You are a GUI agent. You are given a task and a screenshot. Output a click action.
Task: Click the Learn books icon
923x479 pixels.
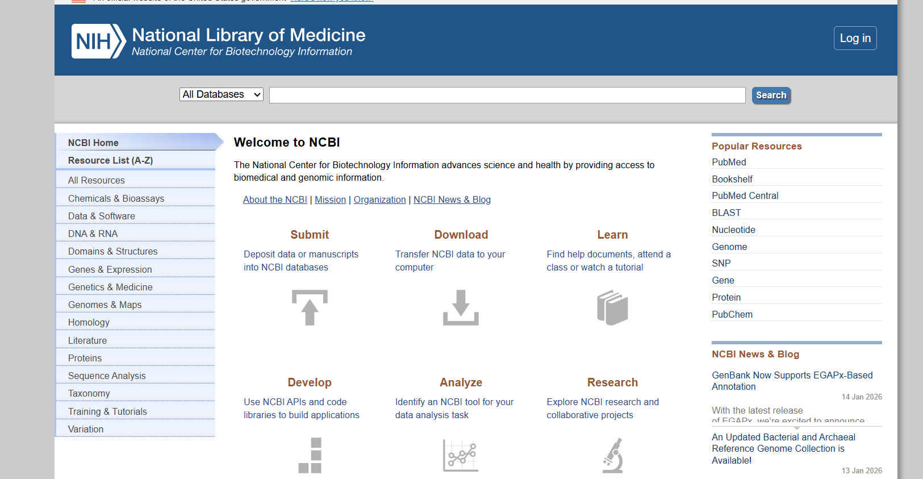(612, 307)
